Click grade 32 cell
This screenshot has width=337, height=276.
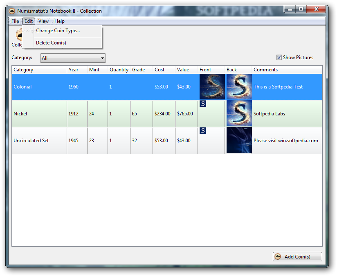[x=142, y=141]
